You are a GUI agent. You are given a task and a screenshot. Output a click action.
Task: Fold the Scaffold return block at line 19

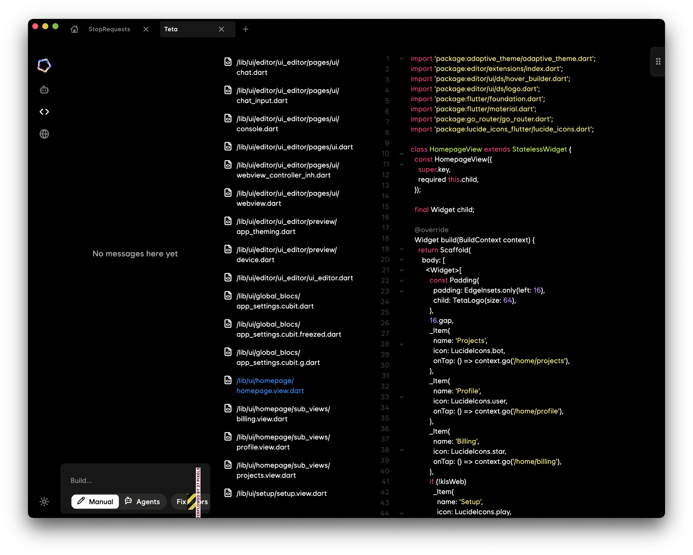(401, 249)
